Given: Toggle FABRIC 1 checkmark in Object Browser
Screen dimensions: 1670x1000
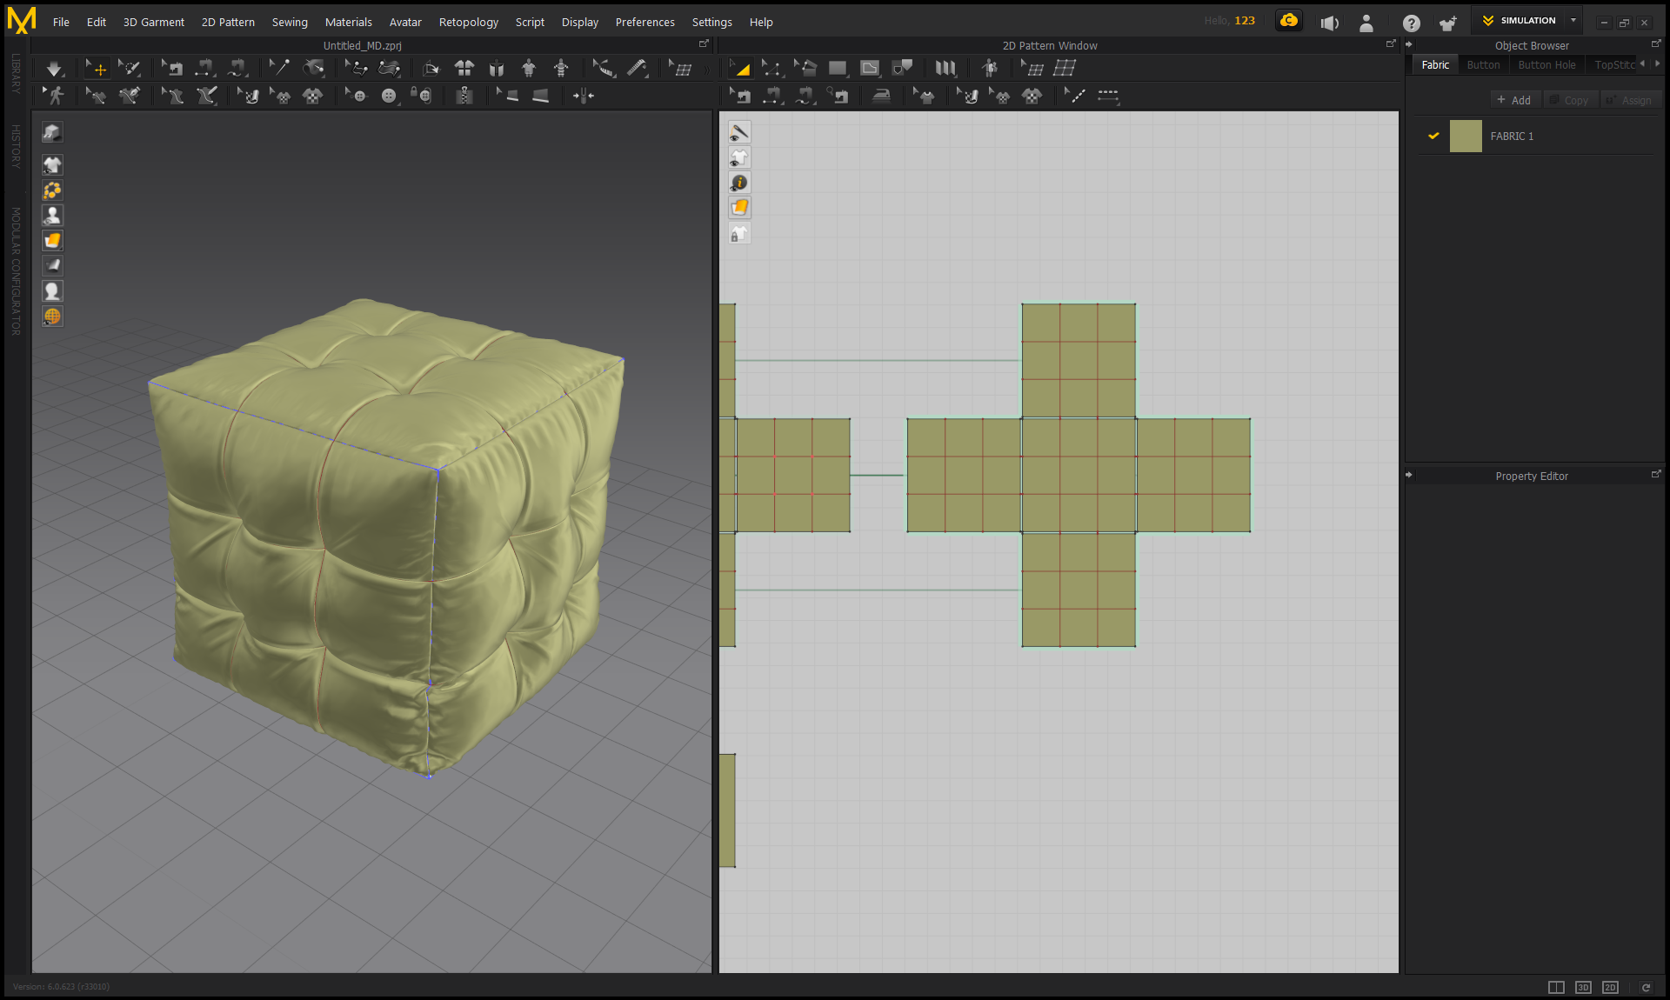Looking at the screenshot, I should [x=1433, y=136].
